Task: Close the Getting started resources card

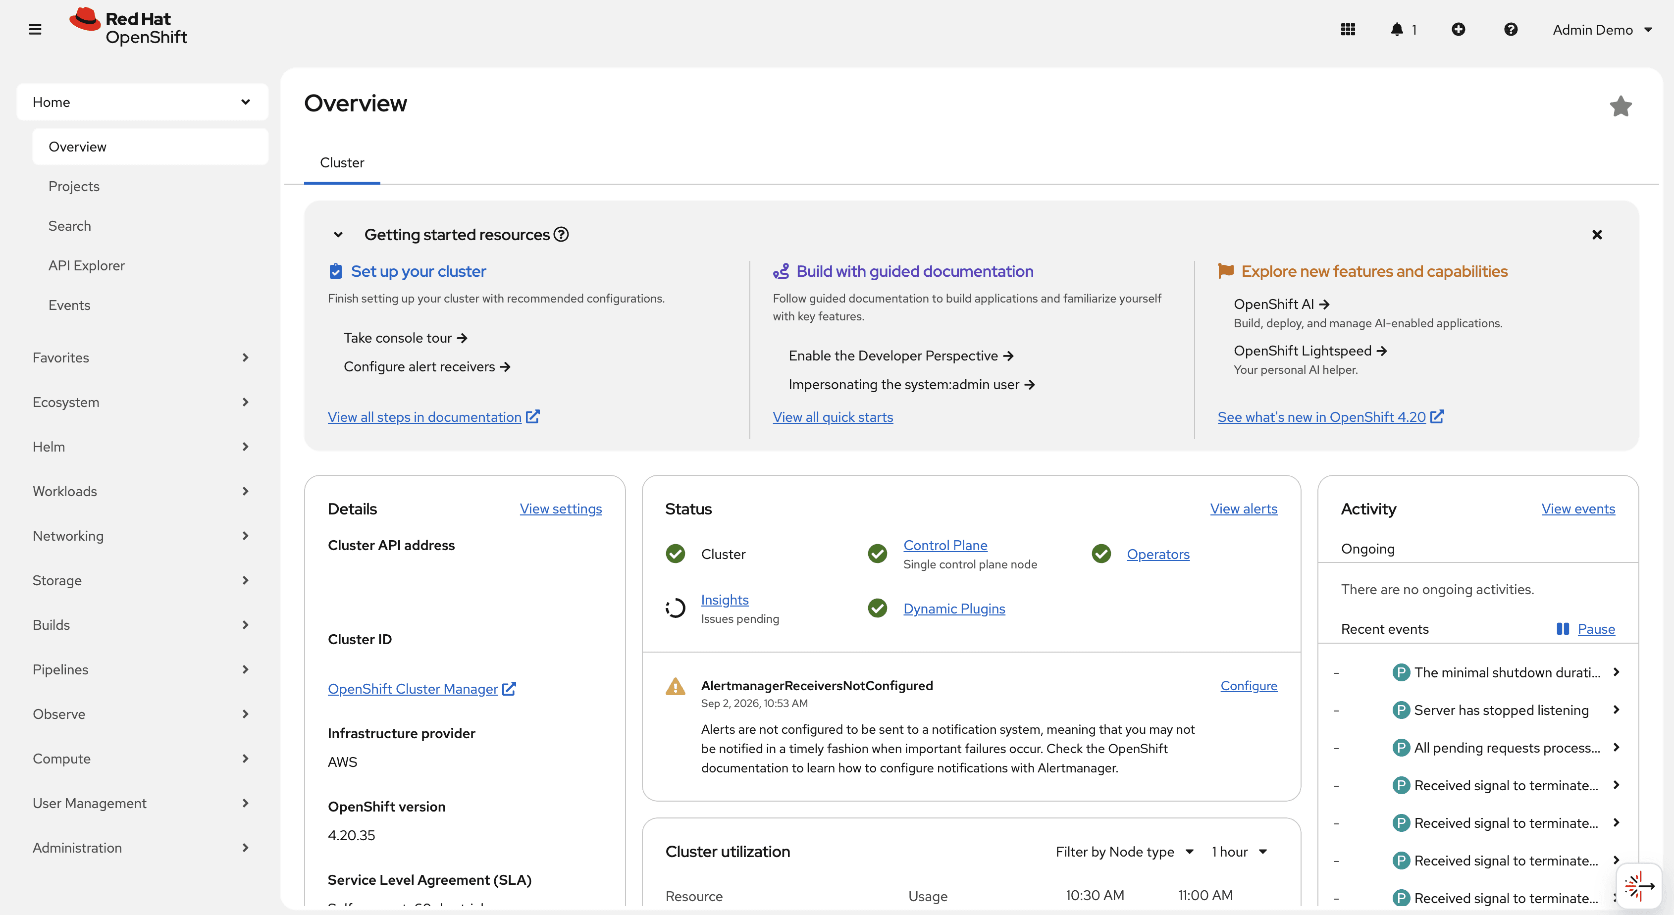Action: tap(1597, 235)
